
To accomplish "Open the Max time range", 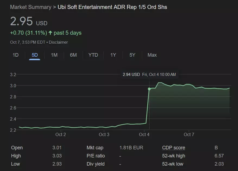I will (152, 55).
